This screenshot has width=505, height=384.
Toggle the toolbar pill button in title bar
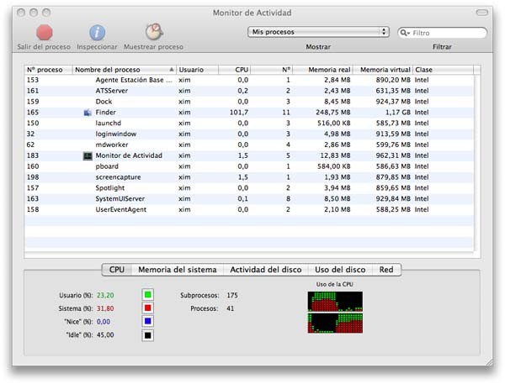pos(481,13)
